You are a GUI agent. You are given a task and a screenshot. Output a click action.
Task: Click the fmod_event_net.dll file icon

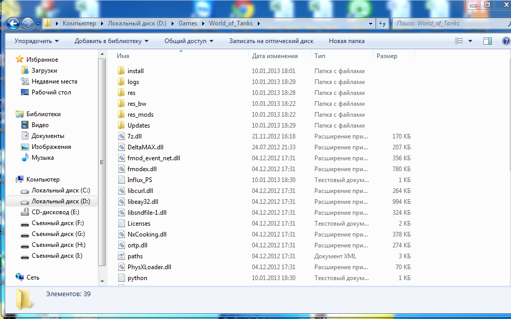click(x=121, y=158)
